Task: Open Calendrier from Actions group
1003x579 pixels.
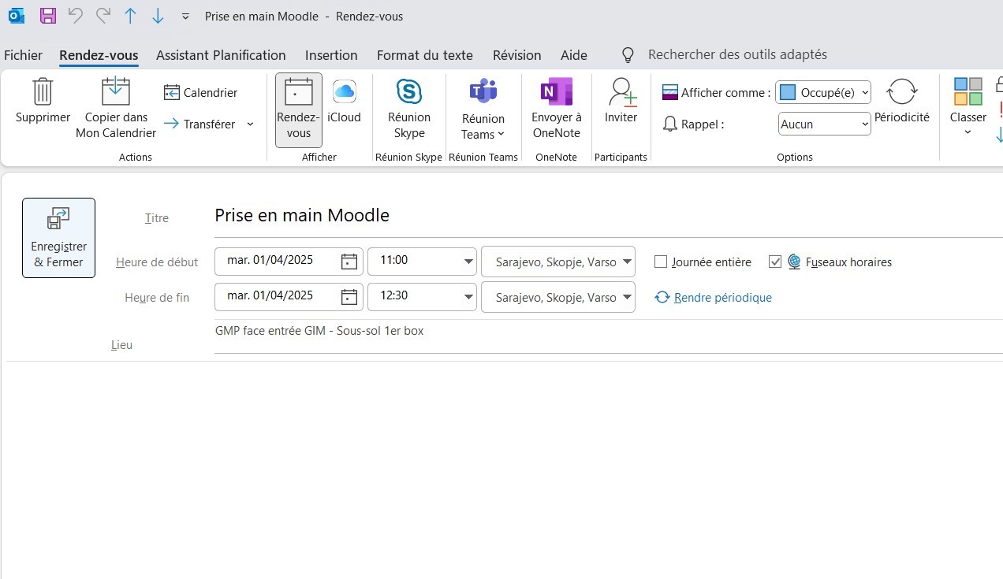Action: pos(201,93)
